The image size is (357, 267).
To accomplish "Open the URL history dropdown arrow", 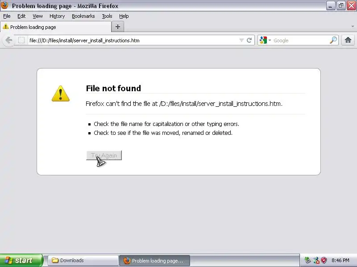I will coord(241,40).
